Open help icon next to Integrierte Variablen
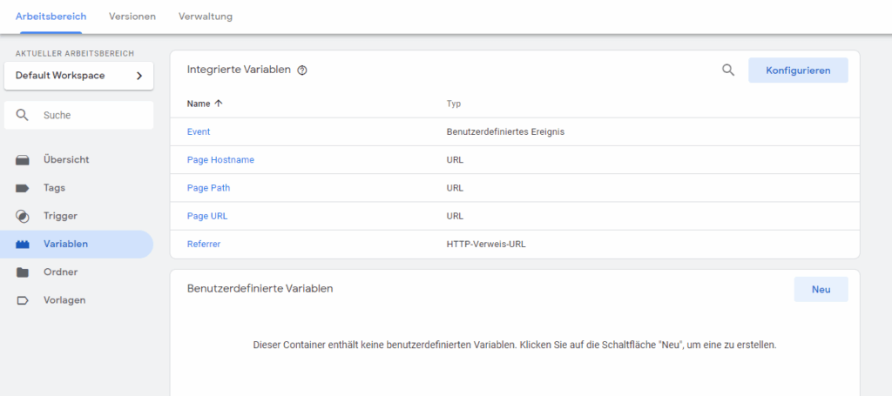Viewport: 892px width, 396px height. tap(302, 70)
